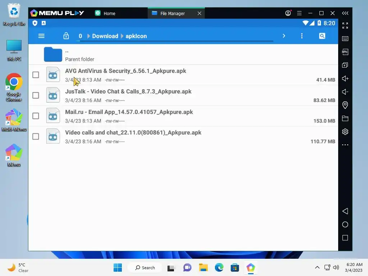Image resolution: width=368 pixels, height=276 pixels.
Task: Open weather widget showing 5°C Clear
Action: pyautogui.click(x=18, y=267)
